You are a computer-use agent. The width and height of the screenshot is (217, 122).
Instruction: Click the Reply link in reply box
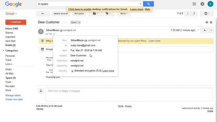65,91
